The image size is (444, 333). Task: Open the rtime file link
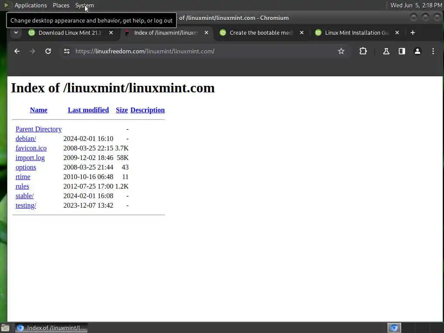tap(23, 177)
